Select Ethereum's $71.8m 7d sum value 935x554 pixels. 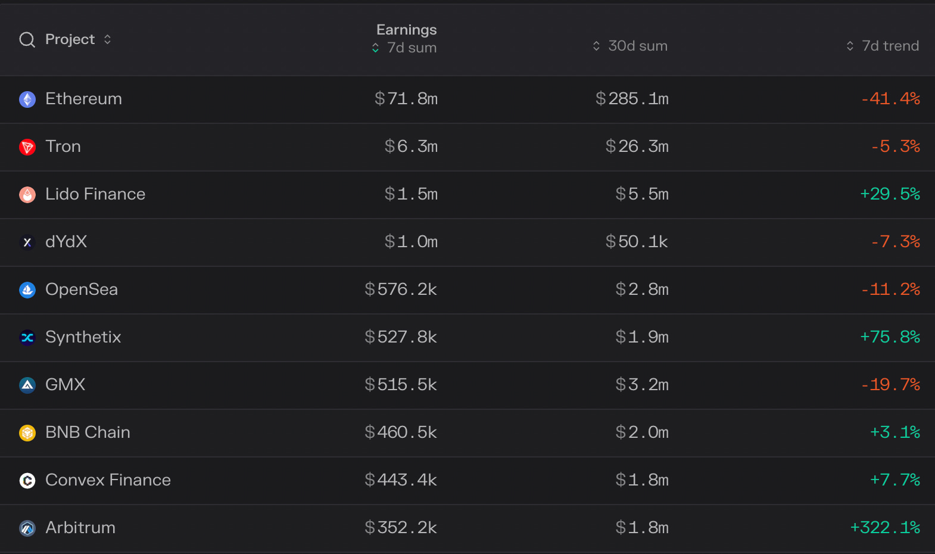(406, 99)
